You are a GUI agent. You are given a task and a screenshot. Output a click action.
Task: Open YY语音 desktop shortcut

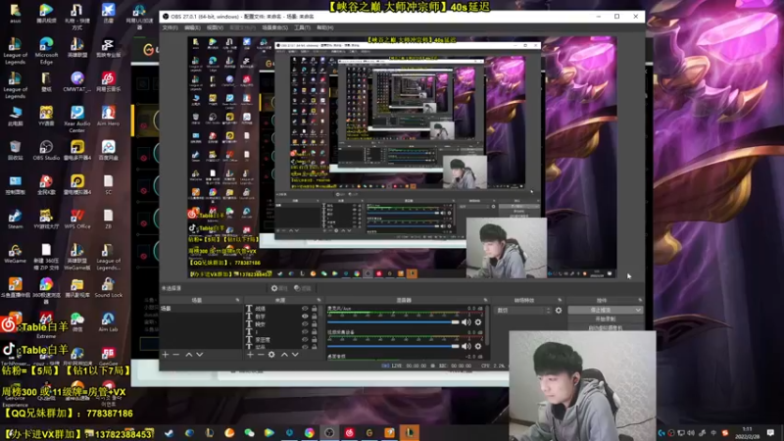coord(46,116)
